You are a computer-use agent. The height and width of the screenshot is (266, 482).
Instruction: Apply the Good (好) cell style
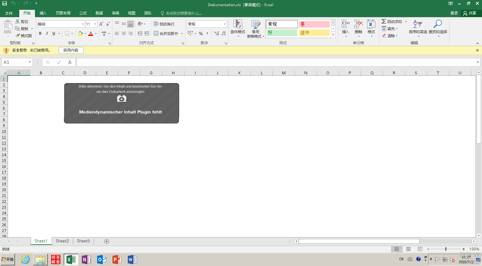click(x=282, y=33)
